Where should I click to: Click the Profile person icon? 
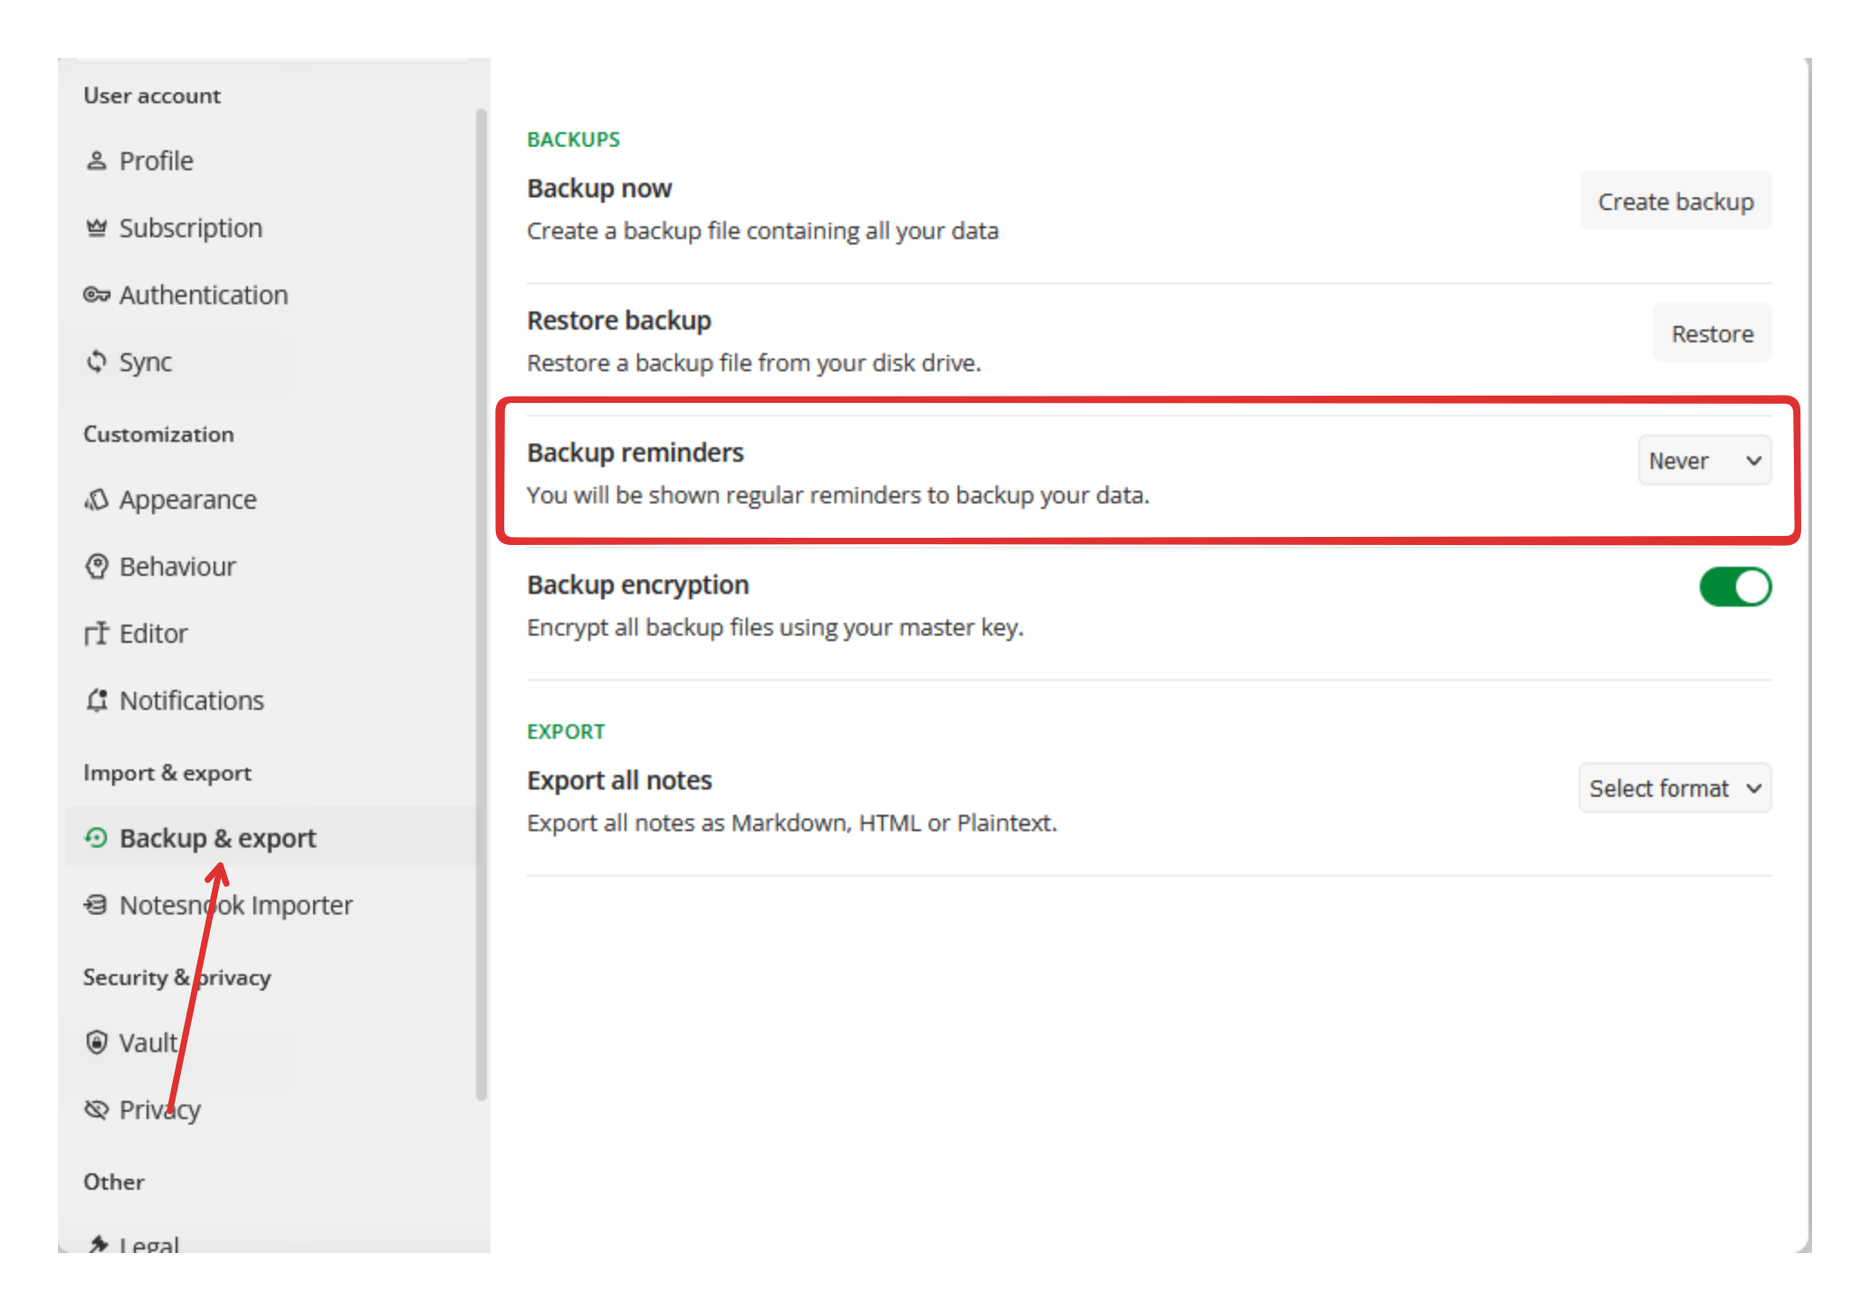pos(96,161)
